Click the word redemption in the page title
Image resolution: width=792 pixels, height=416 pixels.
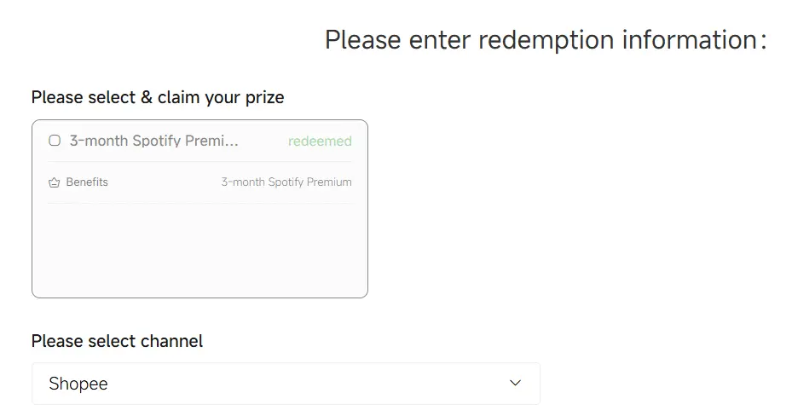[546, 40]
